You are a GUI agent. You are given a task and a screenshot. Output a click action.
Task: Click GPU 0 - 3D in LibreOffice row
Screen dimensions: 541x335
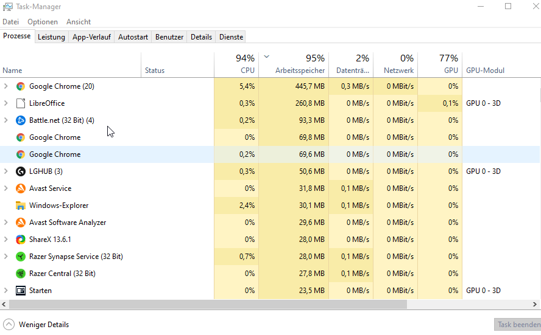[483, 103]
